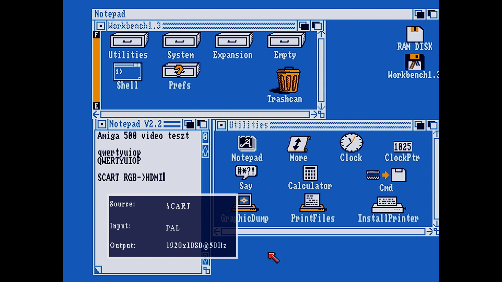Launch the InstallPrinter icon
Viewport: 502px width, 282px height.
click(x=389, y=205)
